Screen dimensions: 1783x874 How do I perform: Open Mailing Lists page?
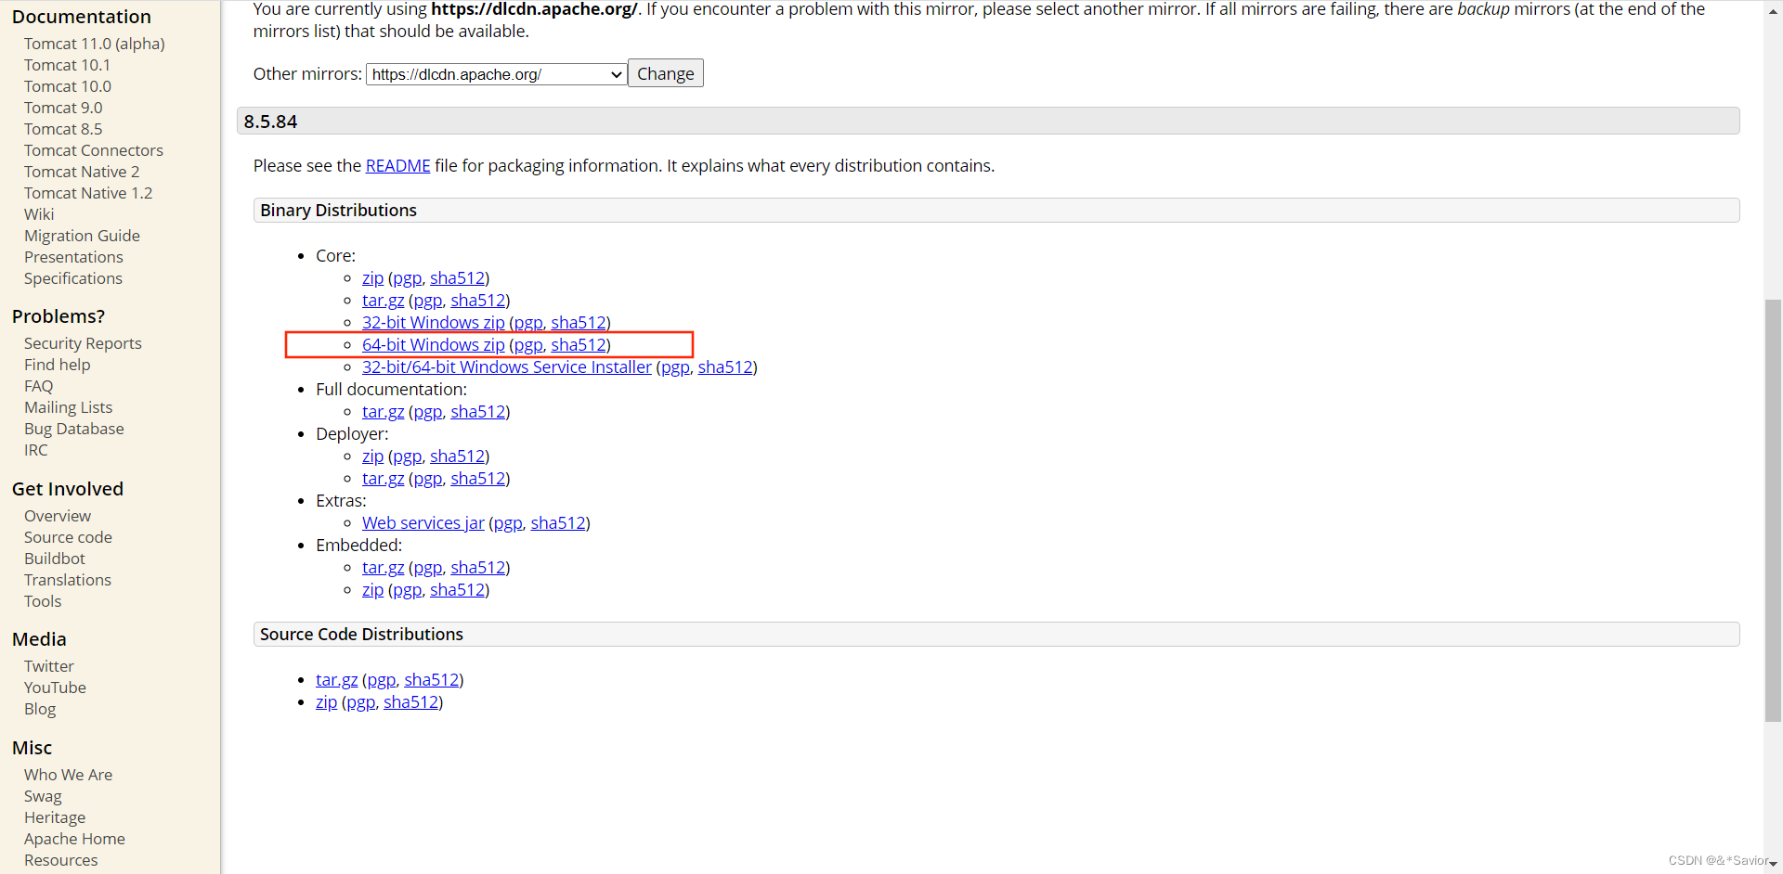(x=68, y=407)
